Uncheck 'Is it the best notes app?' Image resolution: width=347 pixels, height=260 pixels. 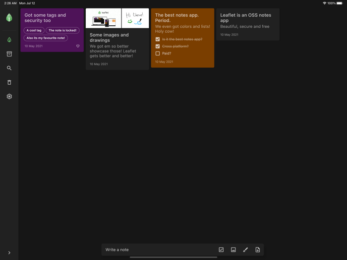(158, 39)
